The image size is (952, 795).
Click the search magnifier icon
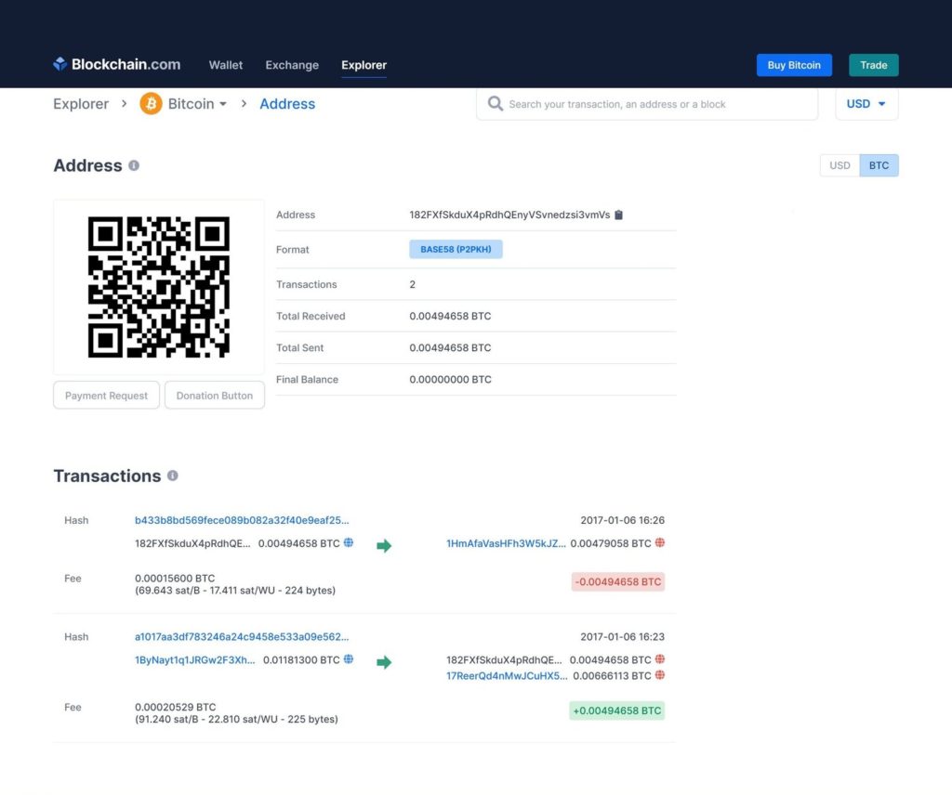coord(496,104)
